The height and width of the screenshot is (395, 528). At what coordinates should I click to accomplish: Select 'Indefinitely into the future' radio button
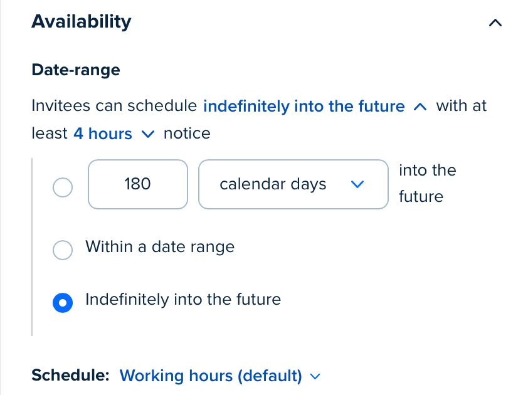[x=63, y=302]
